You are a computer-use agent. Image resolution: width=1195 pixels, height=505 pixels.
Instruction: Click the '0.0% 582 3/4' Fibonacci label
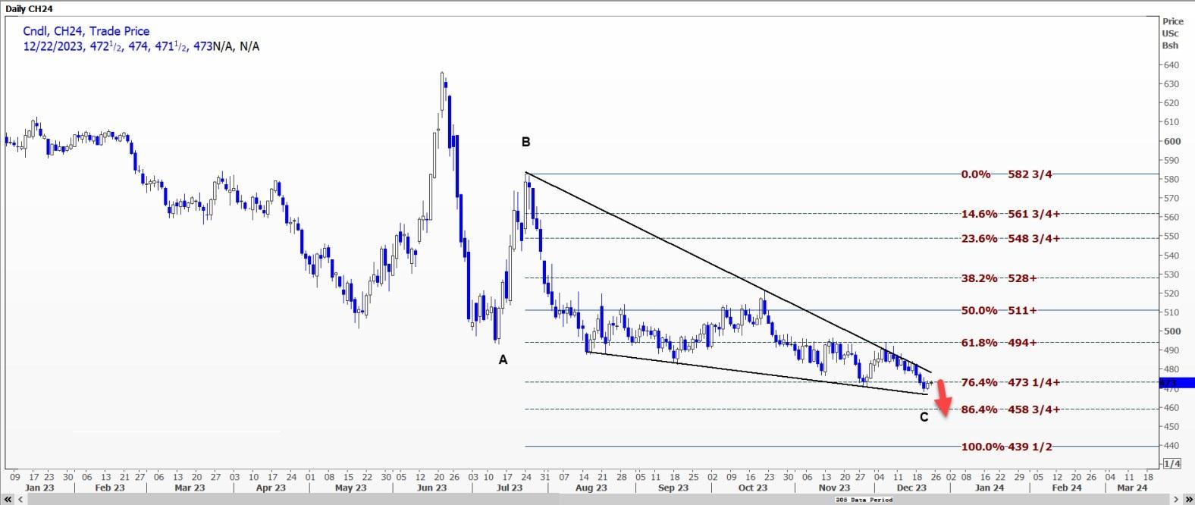coord(1006,174)
